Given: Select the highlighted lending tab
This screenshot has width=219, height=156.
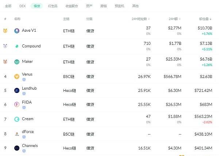Looking at the screenshot, I should click(37, 6).
